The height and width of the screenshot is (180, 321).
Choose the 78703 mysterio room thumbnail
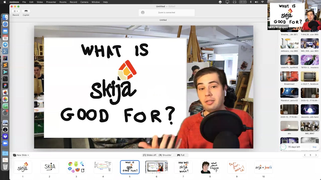tap(310, 60)
